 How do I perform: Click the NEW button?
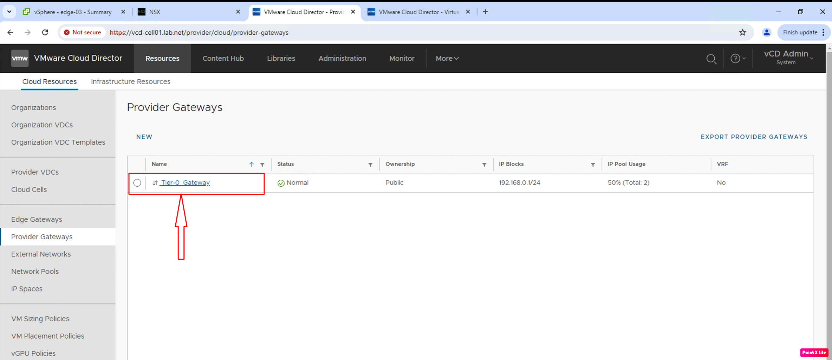(144, 137)
